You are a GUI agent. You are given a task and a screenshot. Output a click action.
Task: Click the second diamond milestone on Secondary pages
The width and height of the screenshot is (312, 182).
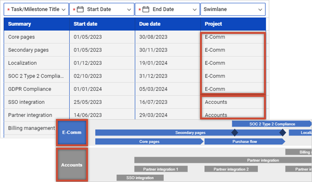[x=282, y=133]
